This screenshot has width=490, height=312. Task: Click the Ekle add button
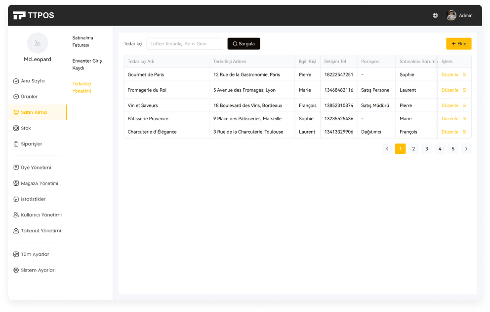click(459, 44)
